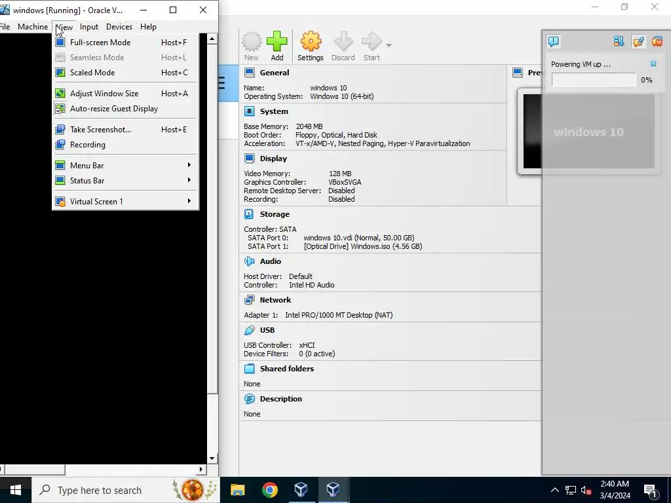
Task: Open Settings via the orange gear icon
Action: (311, 41)
